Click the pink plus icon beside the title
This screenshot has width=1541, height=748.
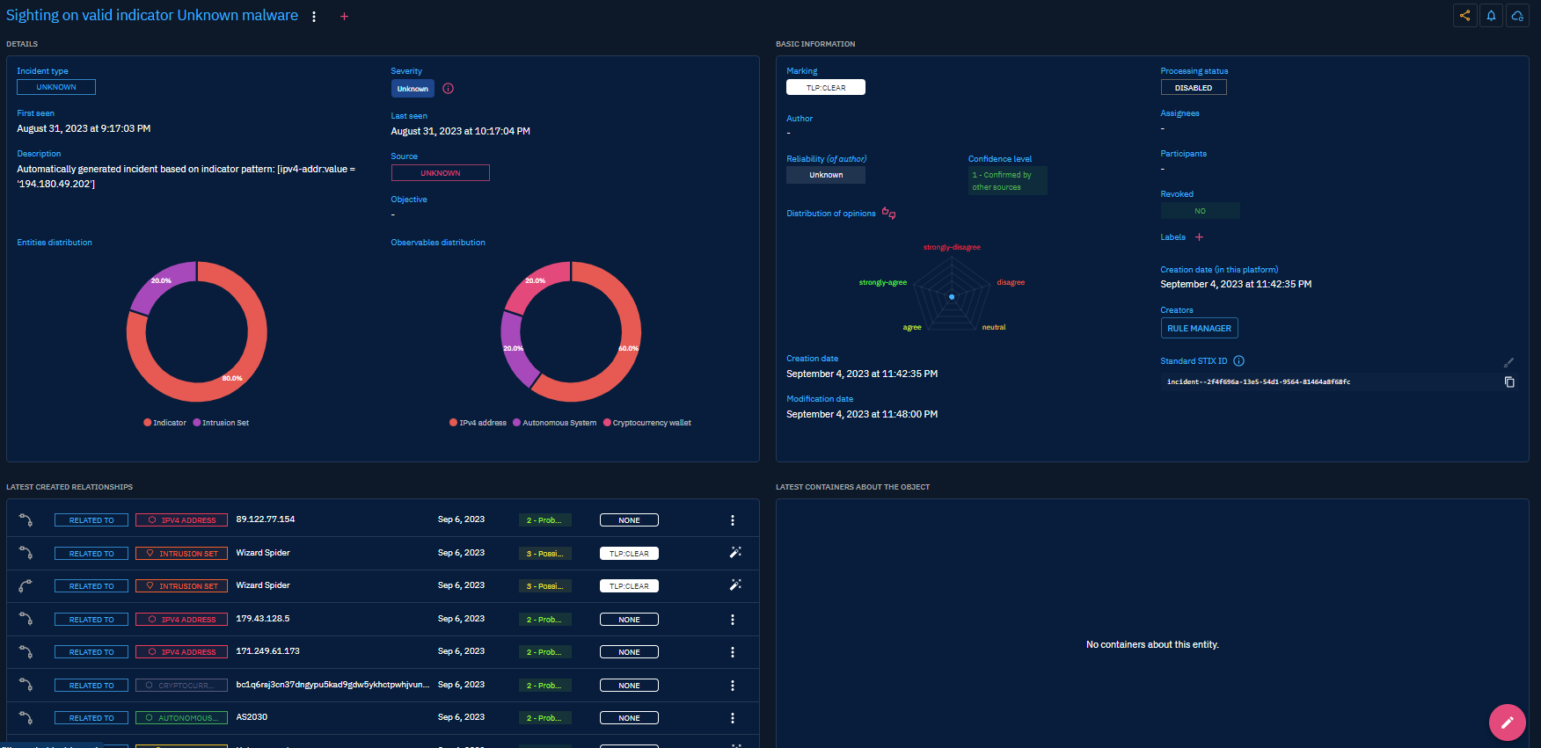coord(344,17)
